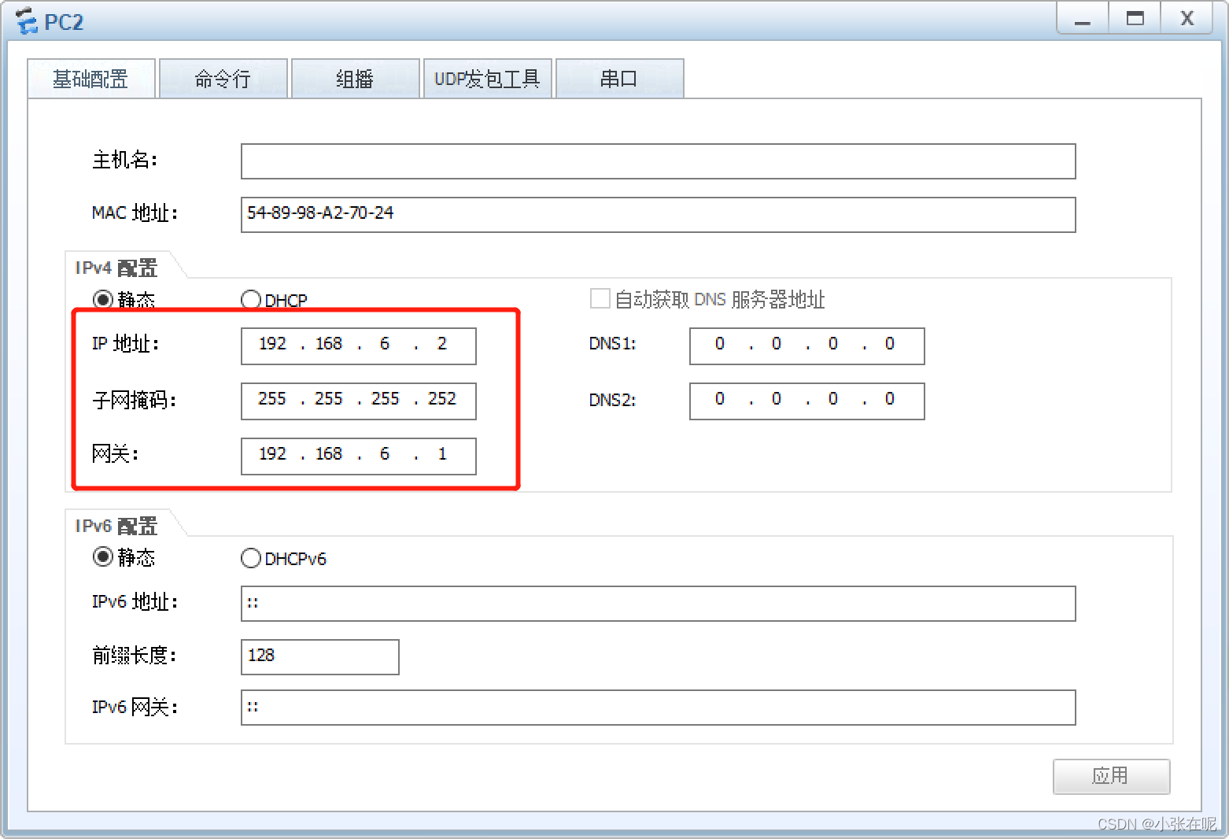Select the DHCP radio button

[251, 300]
